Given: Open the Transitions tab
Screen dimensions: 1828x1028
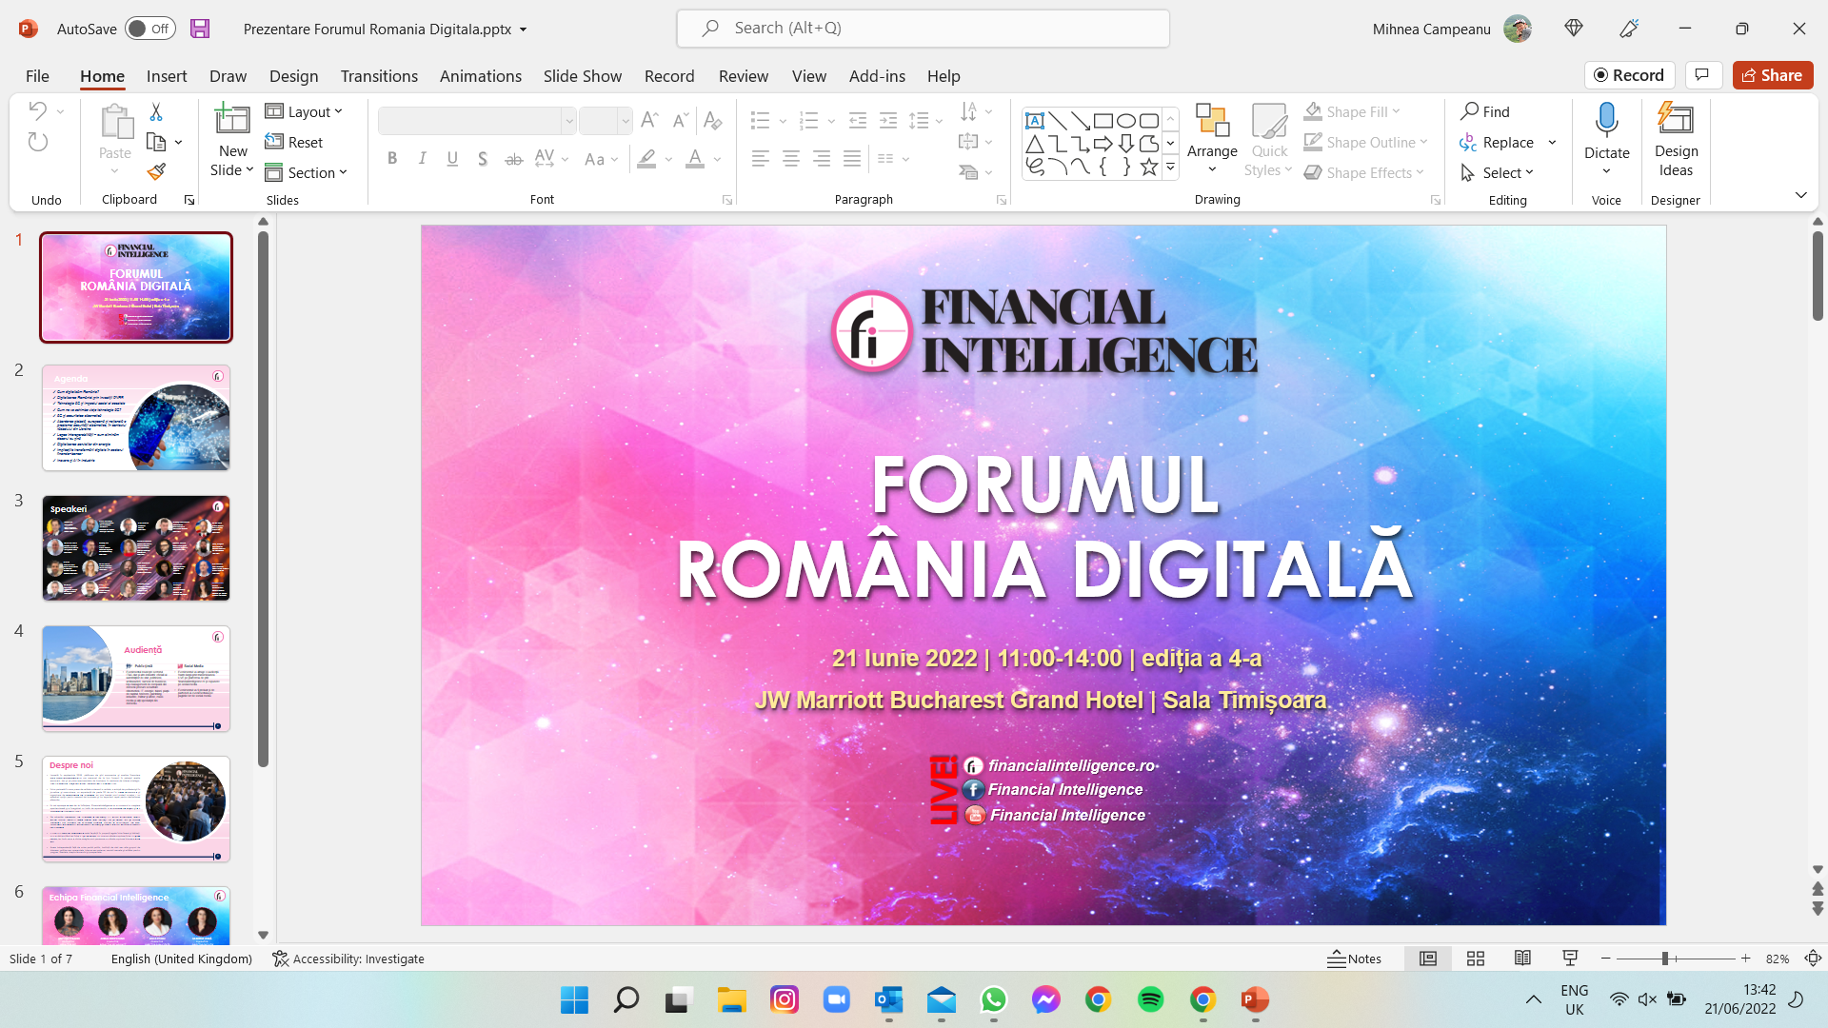Looking at the screenshot, I should click(x=379, y=76).
